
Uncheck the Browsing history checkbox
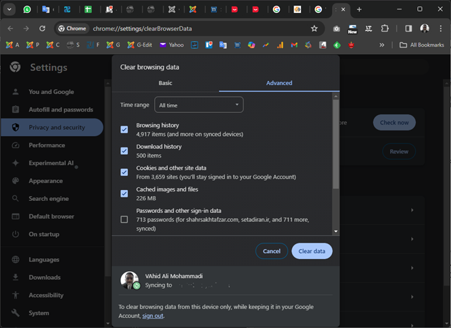[124, 129]
